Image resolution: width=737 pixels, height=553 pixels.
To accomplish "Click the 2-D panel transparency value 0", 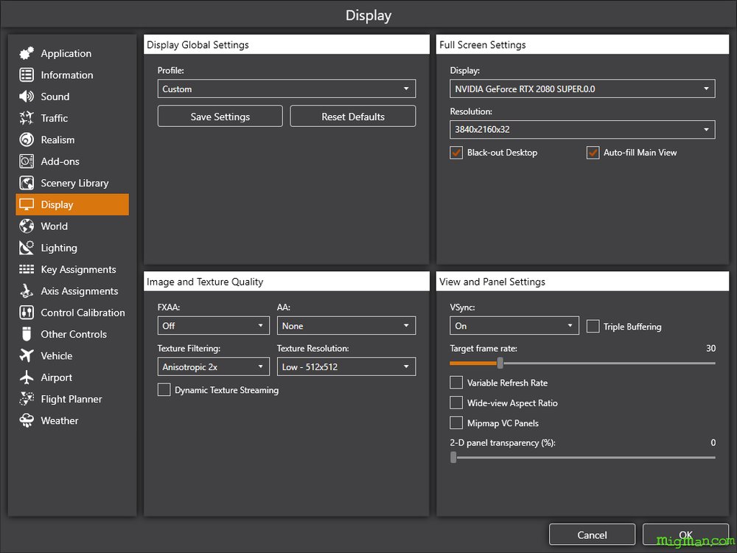I will (x=713, y=442).
